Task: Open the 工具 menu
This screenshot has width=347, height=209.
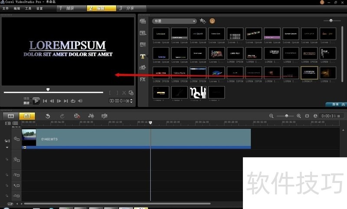Action: pyautogui.click(x=28, y=8)
